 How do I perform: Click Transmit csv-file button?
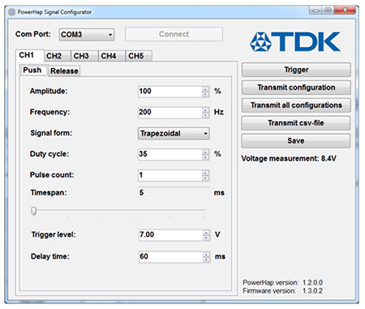click(x=296, y=123)
